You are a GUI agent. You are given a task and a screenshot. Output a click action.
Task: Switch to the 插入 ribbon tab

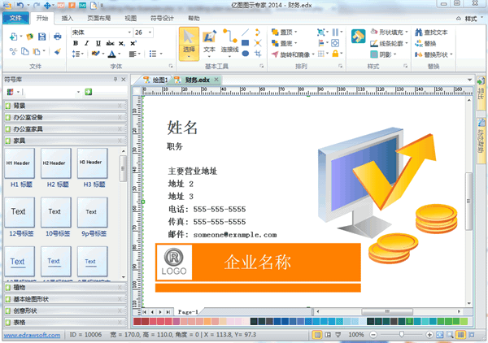point(67,19)
